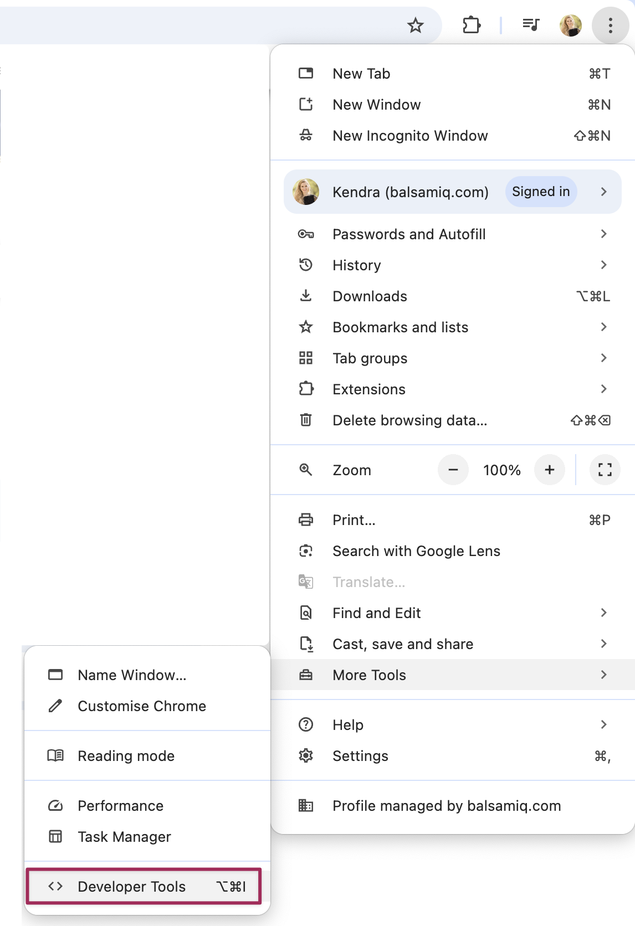Increase zoom with the plus button

click(549, 470)
